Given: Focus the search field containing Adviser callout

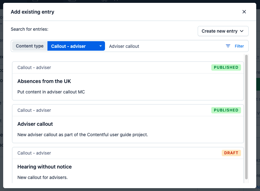Looking at the screenshot, I should tap(164, 46).
